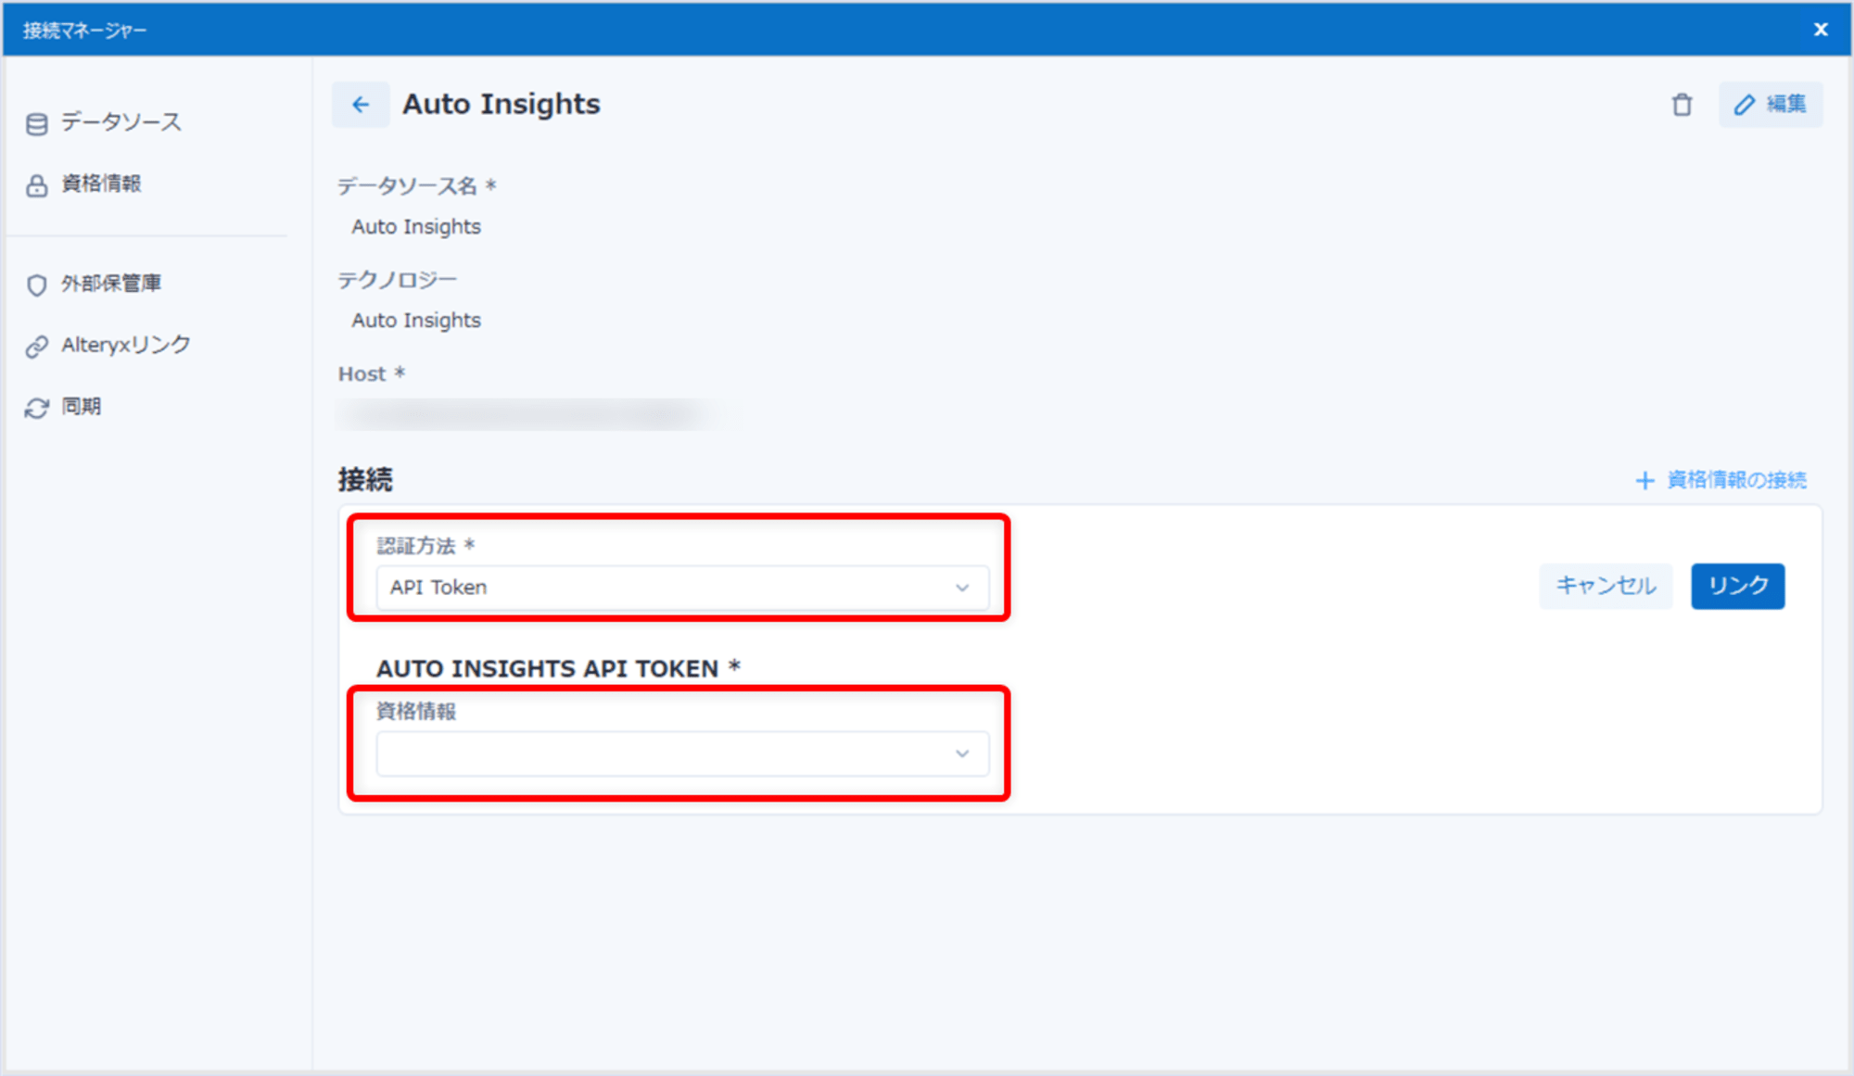The height and width of the screenshot is (1076, 1854).
Task: Open the Alteryxリンク sidebar section
Action: 126,345
